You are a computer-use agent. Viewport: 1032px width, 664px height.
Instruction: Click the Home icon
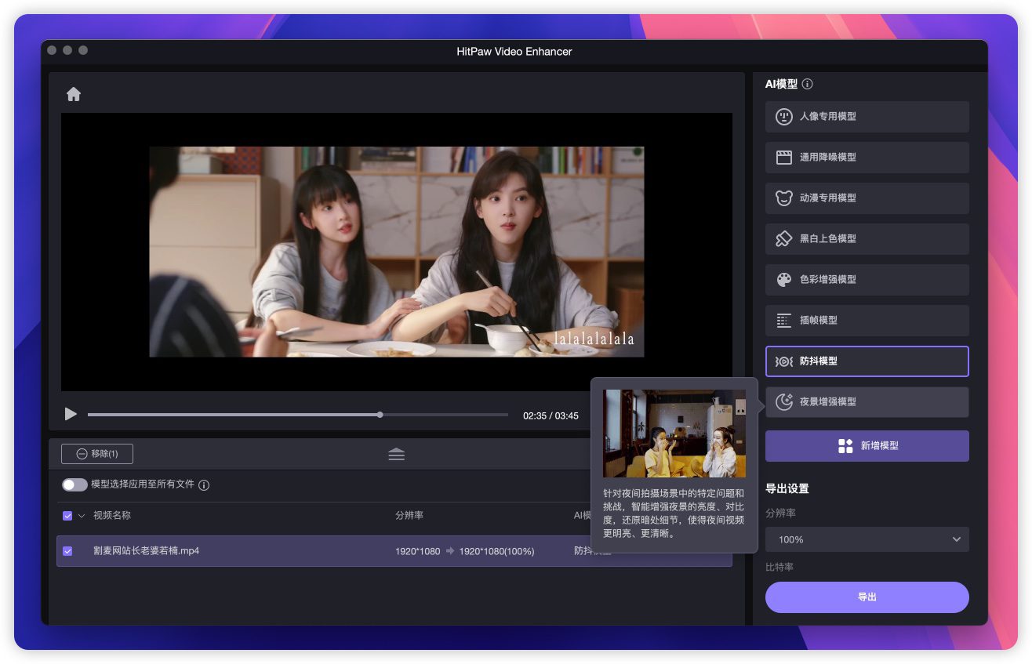point(74,94)
